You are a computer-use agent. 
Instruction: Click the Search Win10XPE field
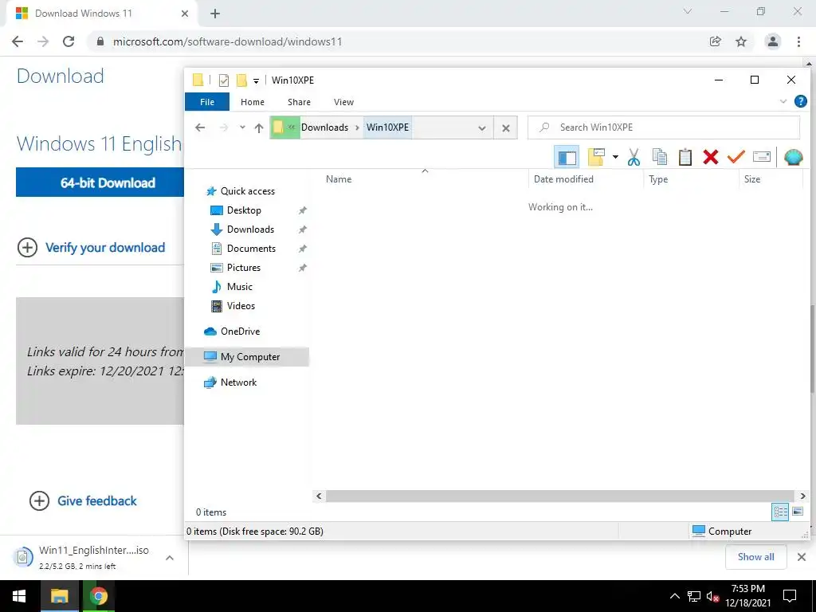point(664,127)
